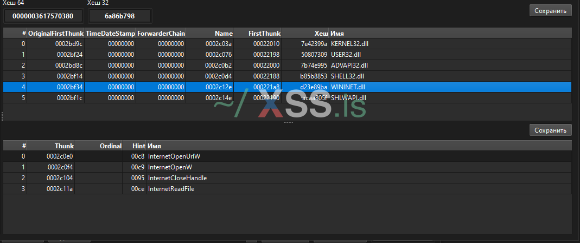Sort by the TimeDateStamp column header

110,33
